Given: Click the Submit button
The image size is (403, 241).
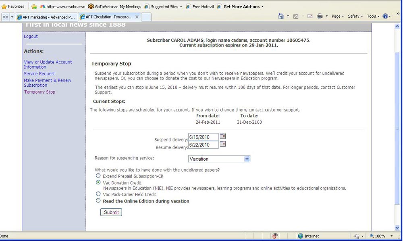Looking at the screenshot, I should pyautogui.click(x=111, y=212).
